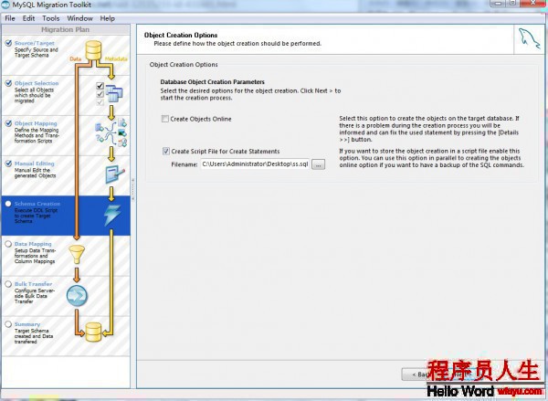
Task: Open the Help menu
Action: (x=107, y=18)
